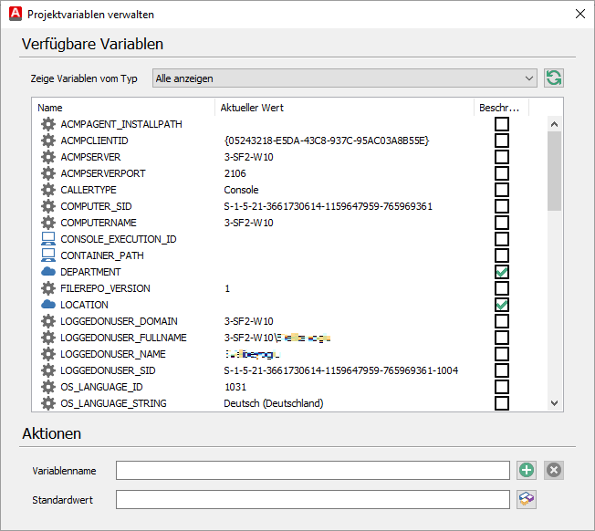Uncheck the LOCATION description checkbox
595x531 pixels.
click(502, 305)
